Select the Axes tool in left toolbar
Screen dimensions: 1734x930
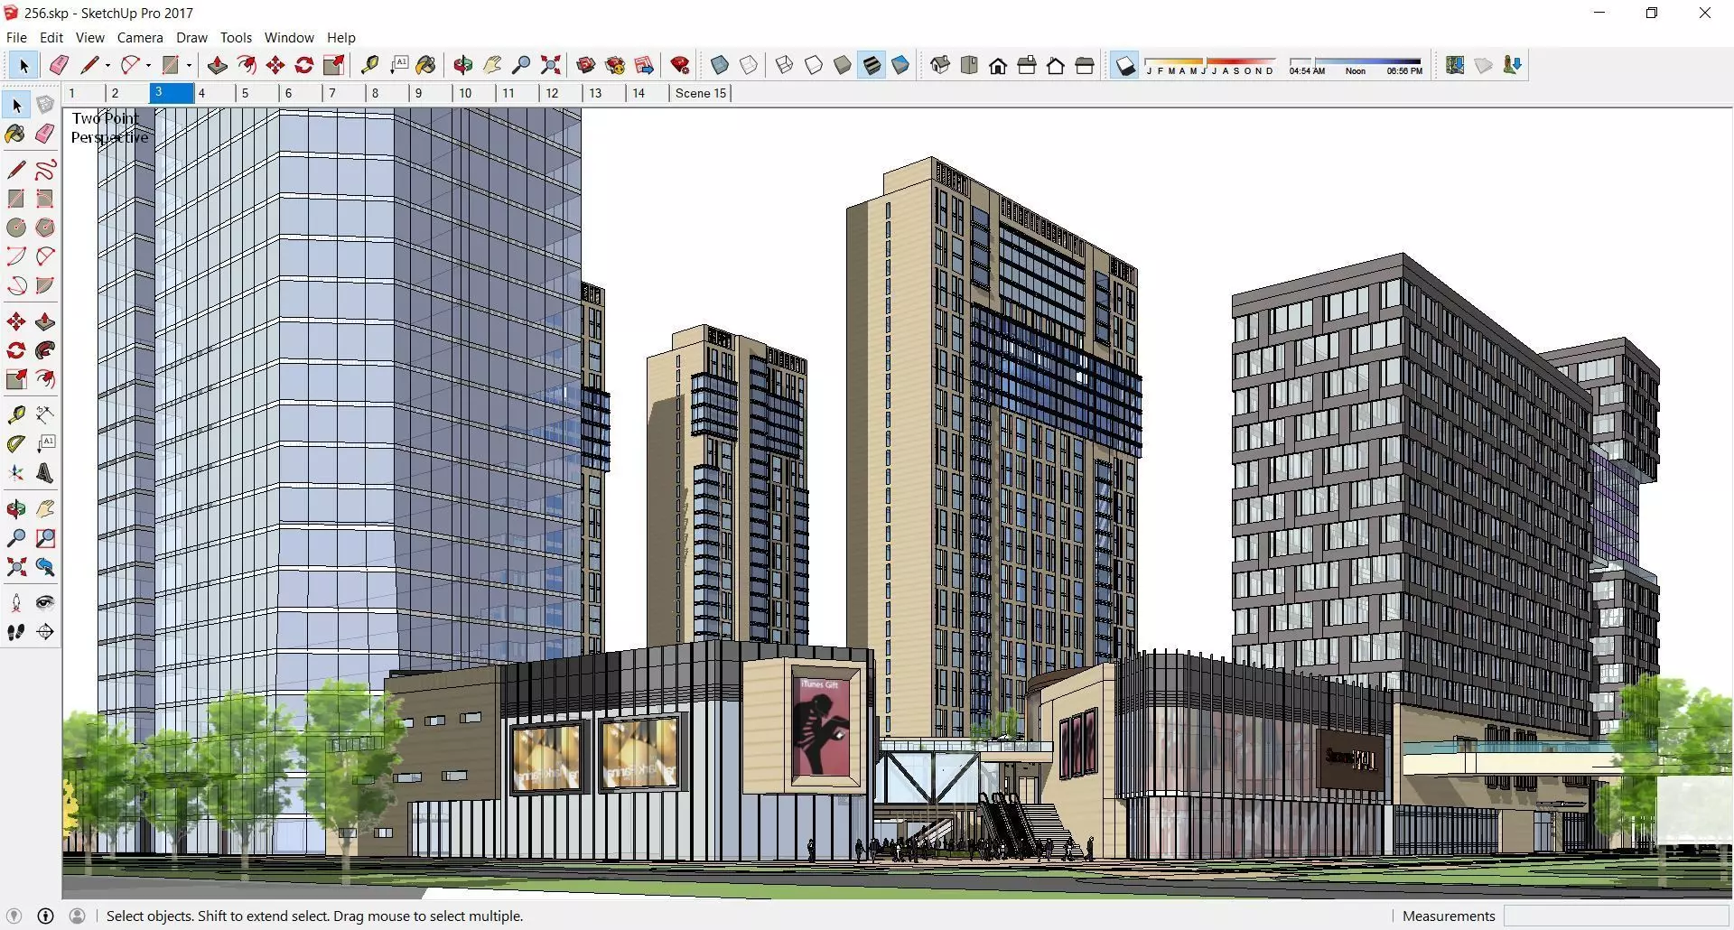(16, 473)
